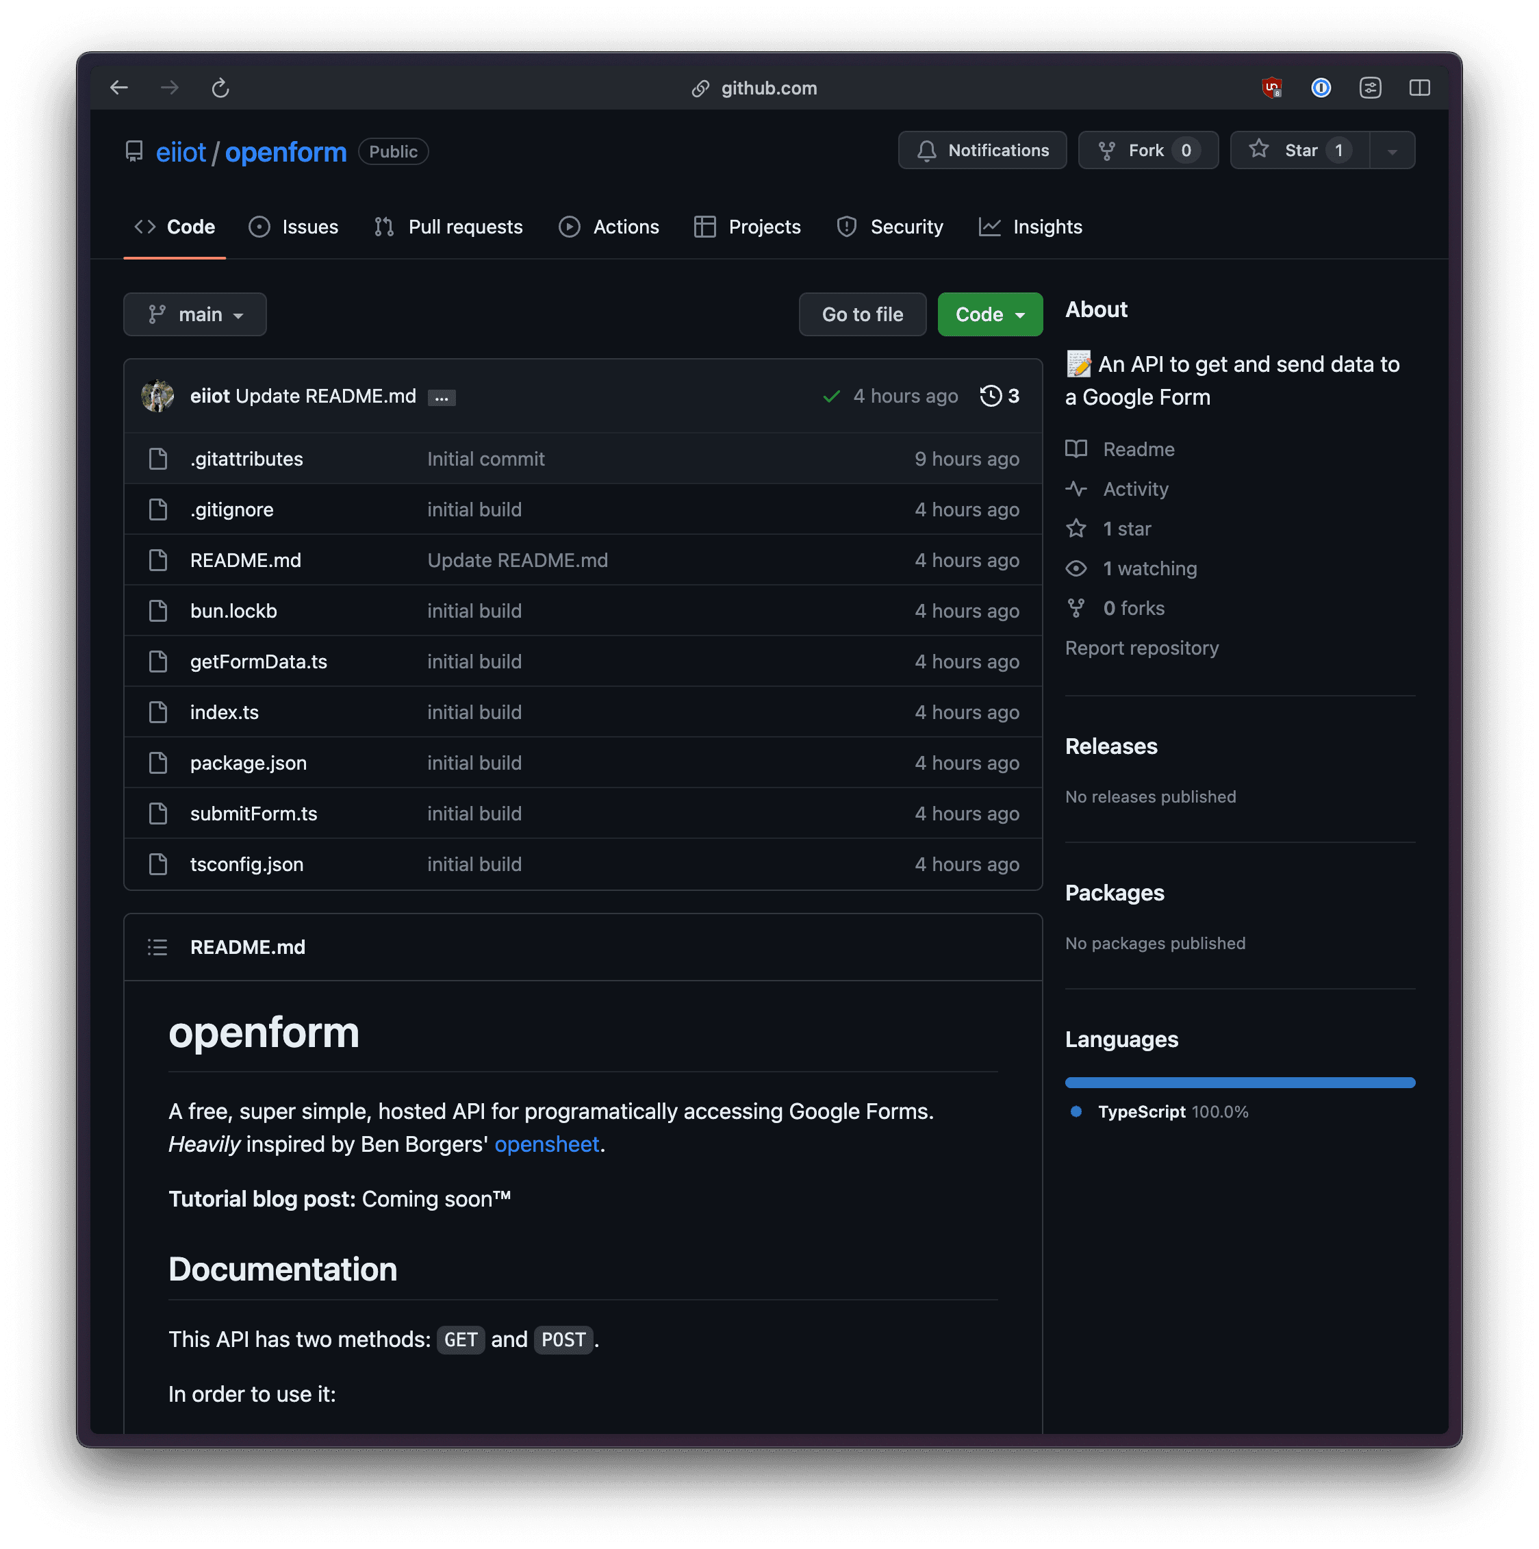View commit history via the clock icon

coord(992,395)
